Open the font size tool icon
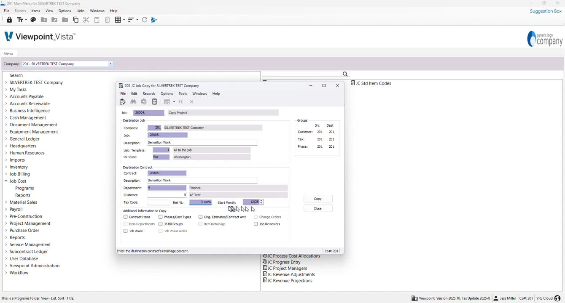This screenshot has width=565, height=303. 20,20
